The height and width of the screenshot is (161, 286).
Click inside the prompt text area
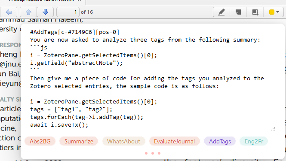[x=153, y=78]
